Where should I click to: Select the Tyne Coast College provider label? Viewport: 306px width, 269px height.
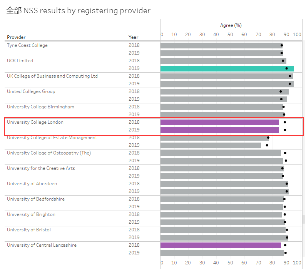[27, 45]
